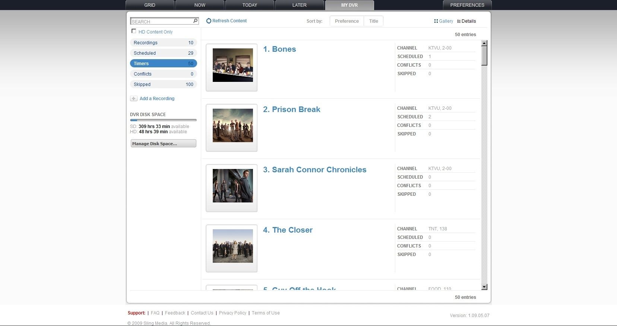Click the DVR disk space usage bar
This screenshot has height=326, width=617.
pyautogui.click(x=163, y=120)
